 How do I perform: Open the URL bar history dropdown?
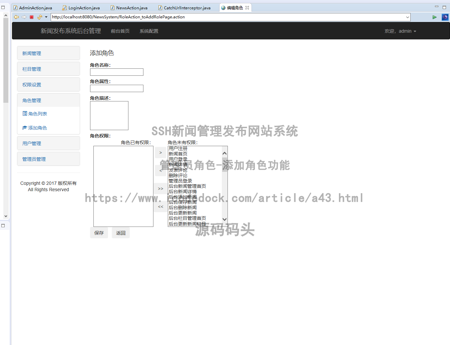[x=407, y=17]
